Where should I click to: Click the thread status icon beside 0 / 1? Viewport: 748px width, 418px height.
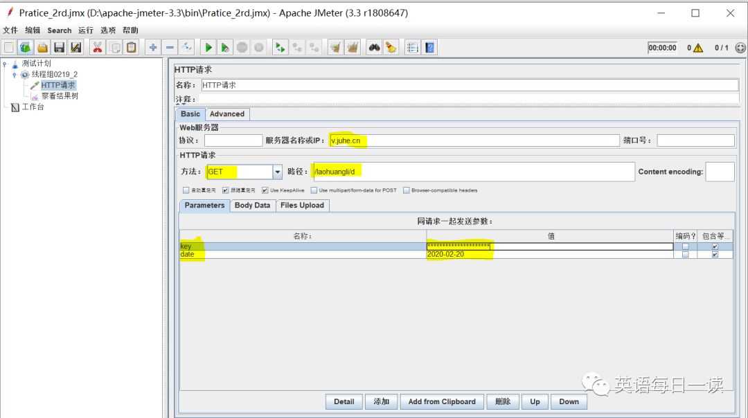click(x=740, y=48)
